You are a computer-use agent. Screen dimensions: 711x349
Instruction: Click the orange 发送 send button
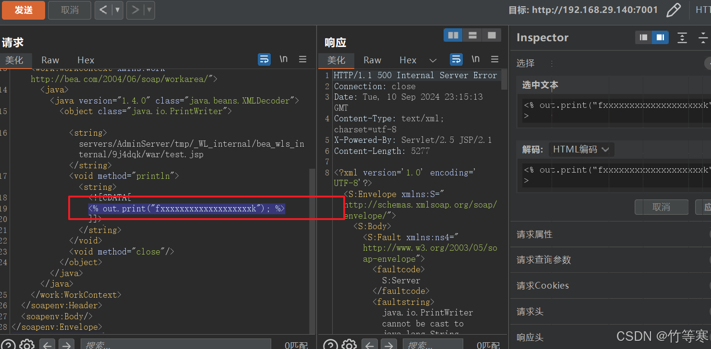pyautogui.click(x=23, y=10)
